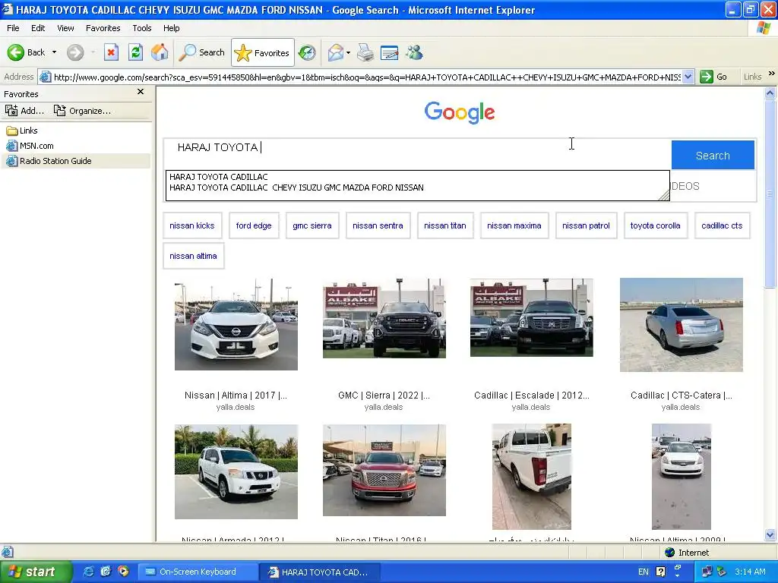Open the Back history dropdown arrow

pos(54,52)
